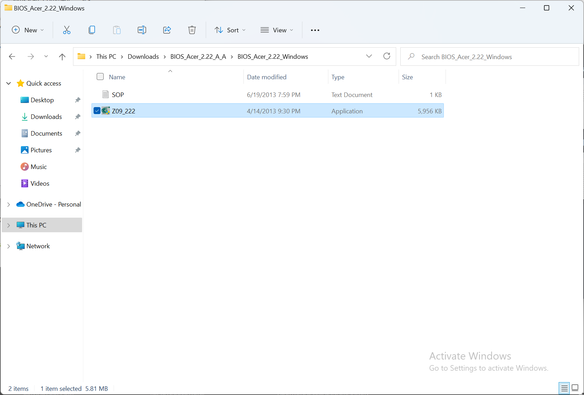
Task: Click the Delete trash icon
Action: (192, 30)
